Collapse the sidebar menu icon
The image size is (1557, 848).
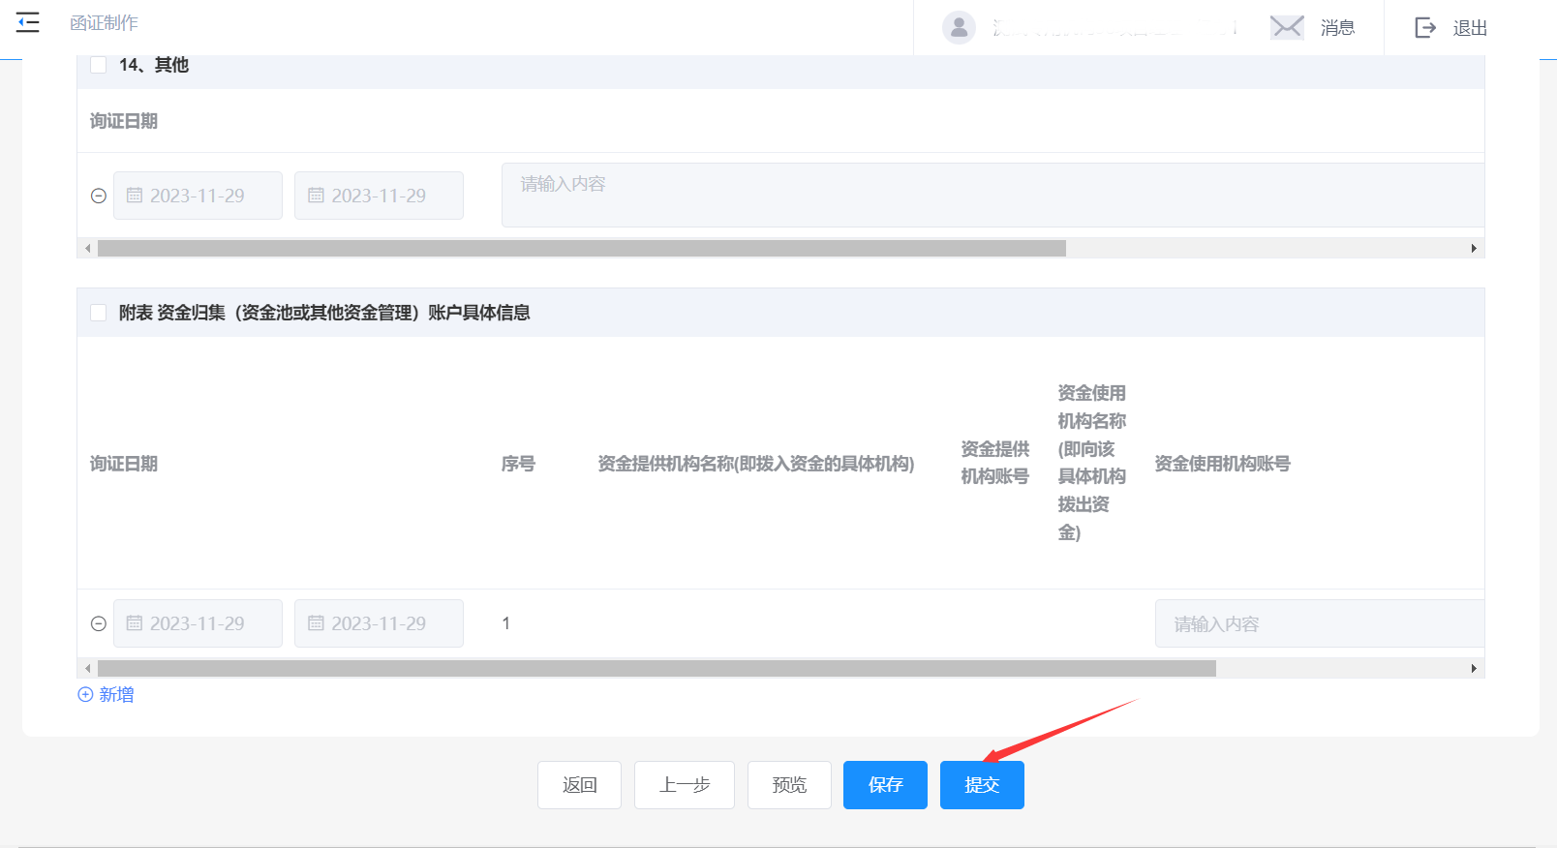(28, 22)
